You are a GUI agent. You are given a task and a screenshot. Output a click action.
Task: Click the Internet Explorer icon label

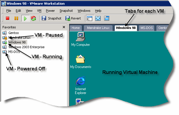pyautogui.click(x=80, y=91)
